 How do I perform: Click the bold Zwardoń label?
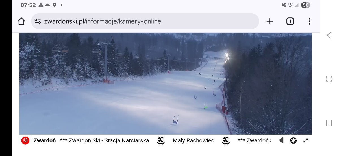click(45, 140)
